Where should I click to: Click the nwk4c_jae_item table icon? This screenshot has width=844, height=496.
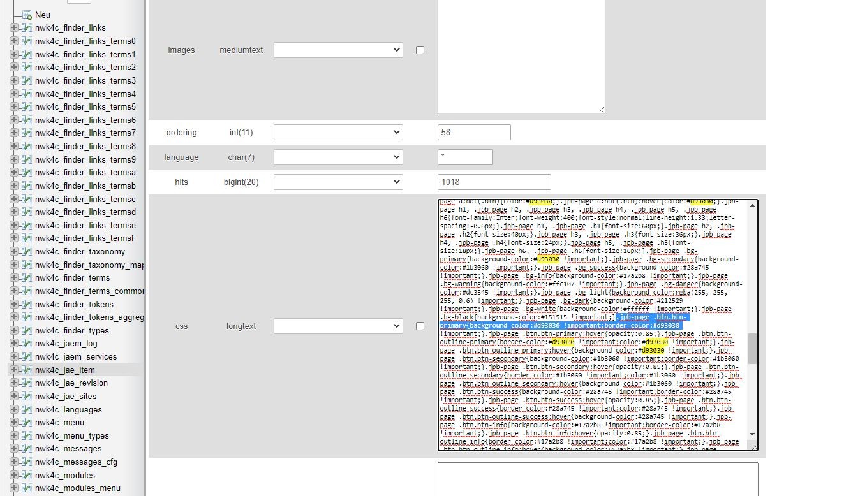click(27, 370)
